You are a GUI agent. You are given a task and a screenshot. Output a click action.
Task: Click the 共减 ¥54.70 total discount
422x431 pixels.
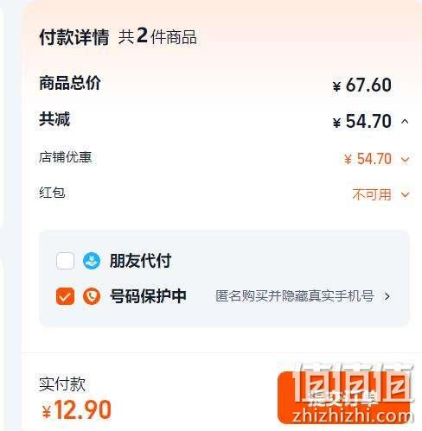pos(362,121)
